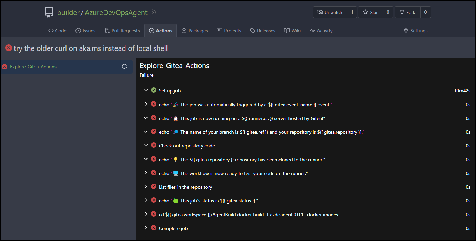The image size is (476, 241).
Task: Click the red failure icon beside the run title
Action: (9, 48)
